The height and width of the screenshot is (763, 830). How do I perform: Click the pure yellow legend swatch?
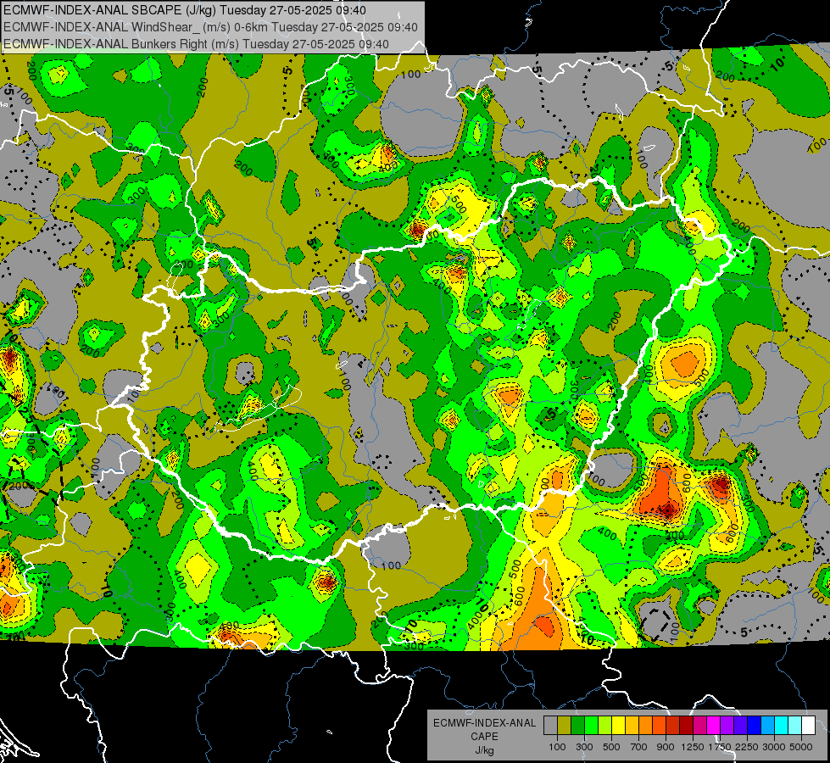pos(618,725)
